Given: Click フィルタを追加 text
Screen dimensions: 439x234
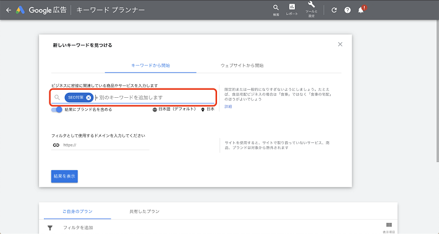Looking at the screenshot, I should tap(78, 228).
